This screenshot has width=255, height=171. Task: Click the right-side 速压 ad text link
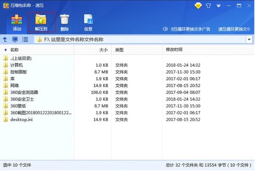click(234, 29)
